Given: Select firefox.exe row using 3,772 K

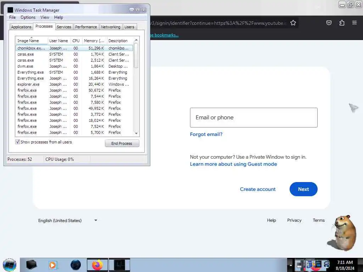Looking at the screenshot, I should (74, 114).
